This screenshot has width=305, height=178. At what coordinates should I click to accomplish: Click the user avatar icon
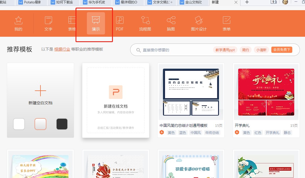(285, 2)
